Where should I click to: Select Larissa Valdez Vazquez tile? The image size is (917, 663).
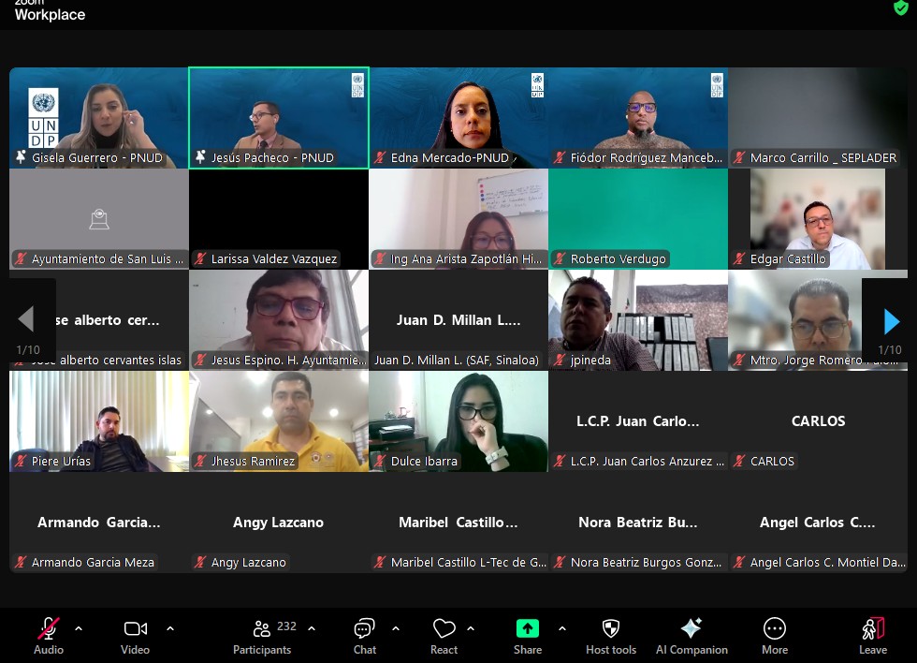click(x=279, y=219)
